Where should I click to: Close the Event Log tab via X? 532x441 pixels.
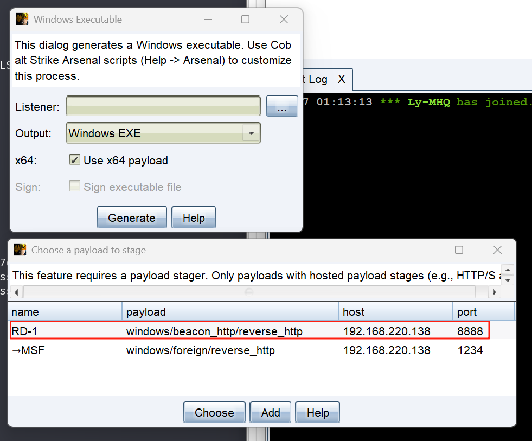[x=341, y=79]
